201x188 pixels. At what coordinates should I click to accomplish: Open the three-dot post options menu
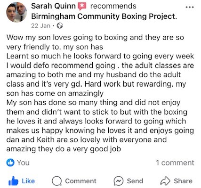click(x=190, y=7)
